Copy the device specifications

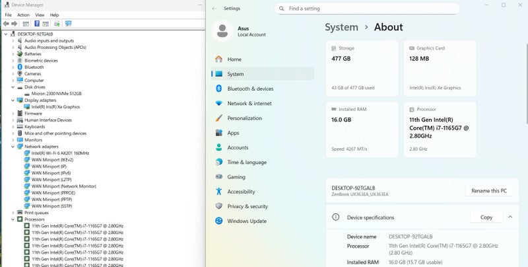click(x=486, y=217)
